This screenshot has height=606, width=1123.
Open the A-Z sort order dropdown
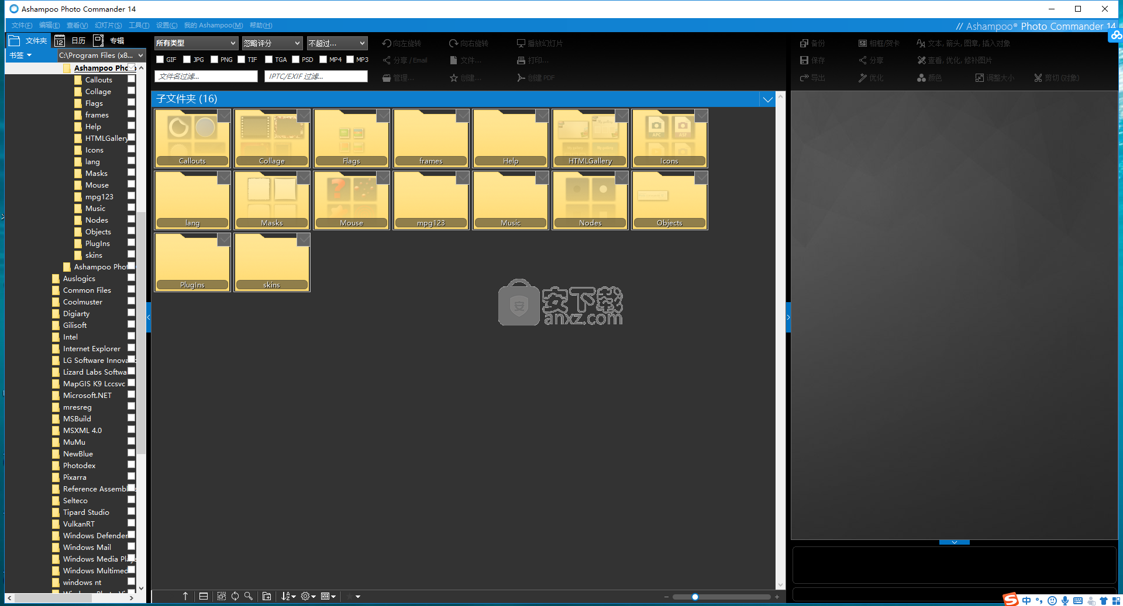[288, 596]
